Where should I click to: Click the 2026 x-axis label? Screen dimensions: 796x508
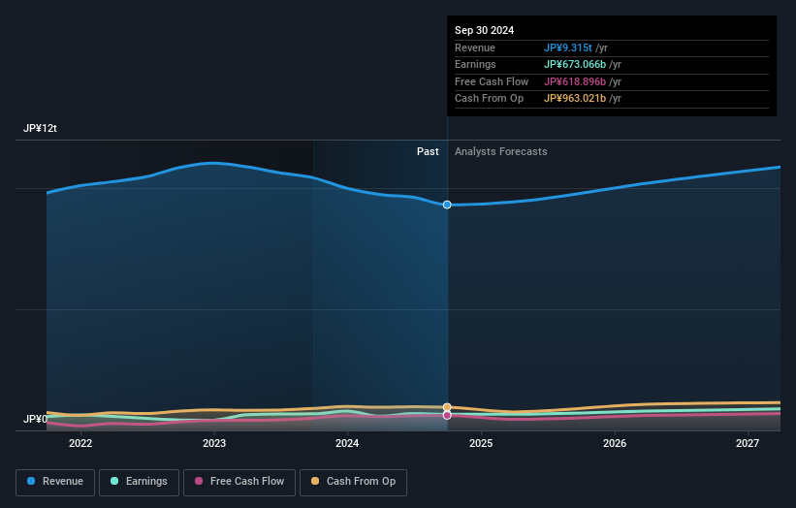click(x=615, y=444)
